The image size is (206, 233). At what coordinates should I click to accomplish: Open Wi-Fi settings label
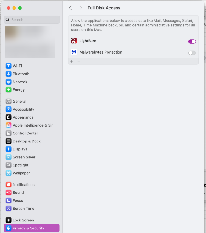17,66
